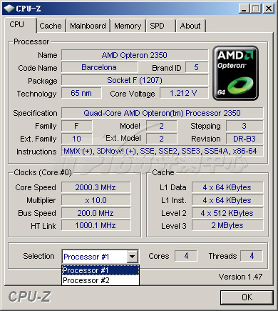Click the Selection combo box text field
278x311 pixels.
click(x=94, y=257)
